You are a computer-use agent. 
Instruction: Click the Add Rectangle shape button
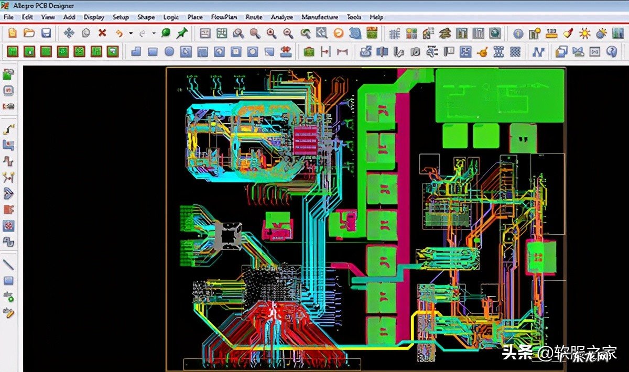[153, 51]
